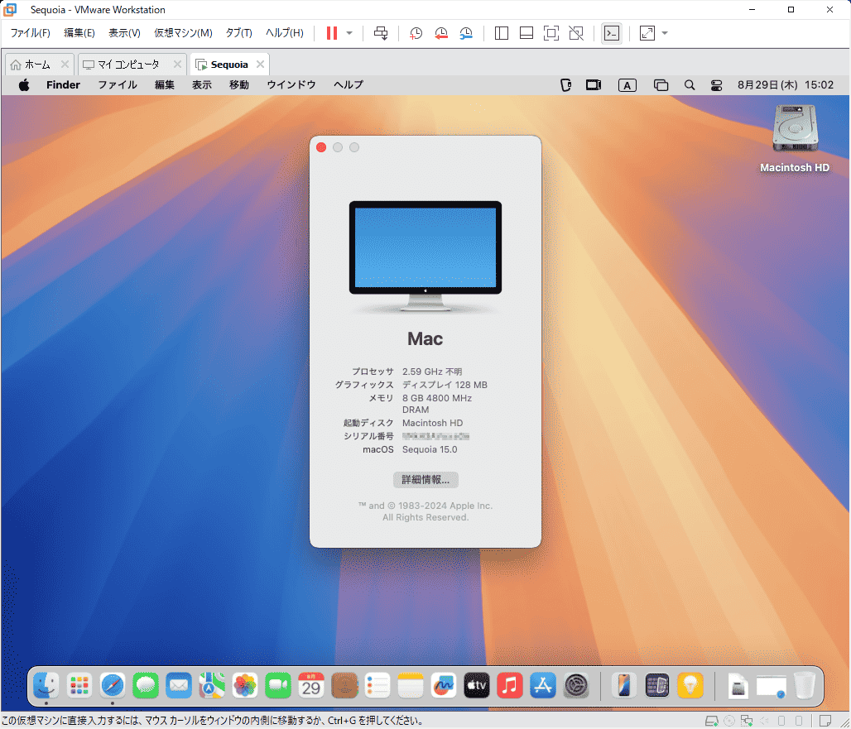Expand the stretch guest dropdown arrow
This screenshot has width=851, height=729.
point(665,33)
